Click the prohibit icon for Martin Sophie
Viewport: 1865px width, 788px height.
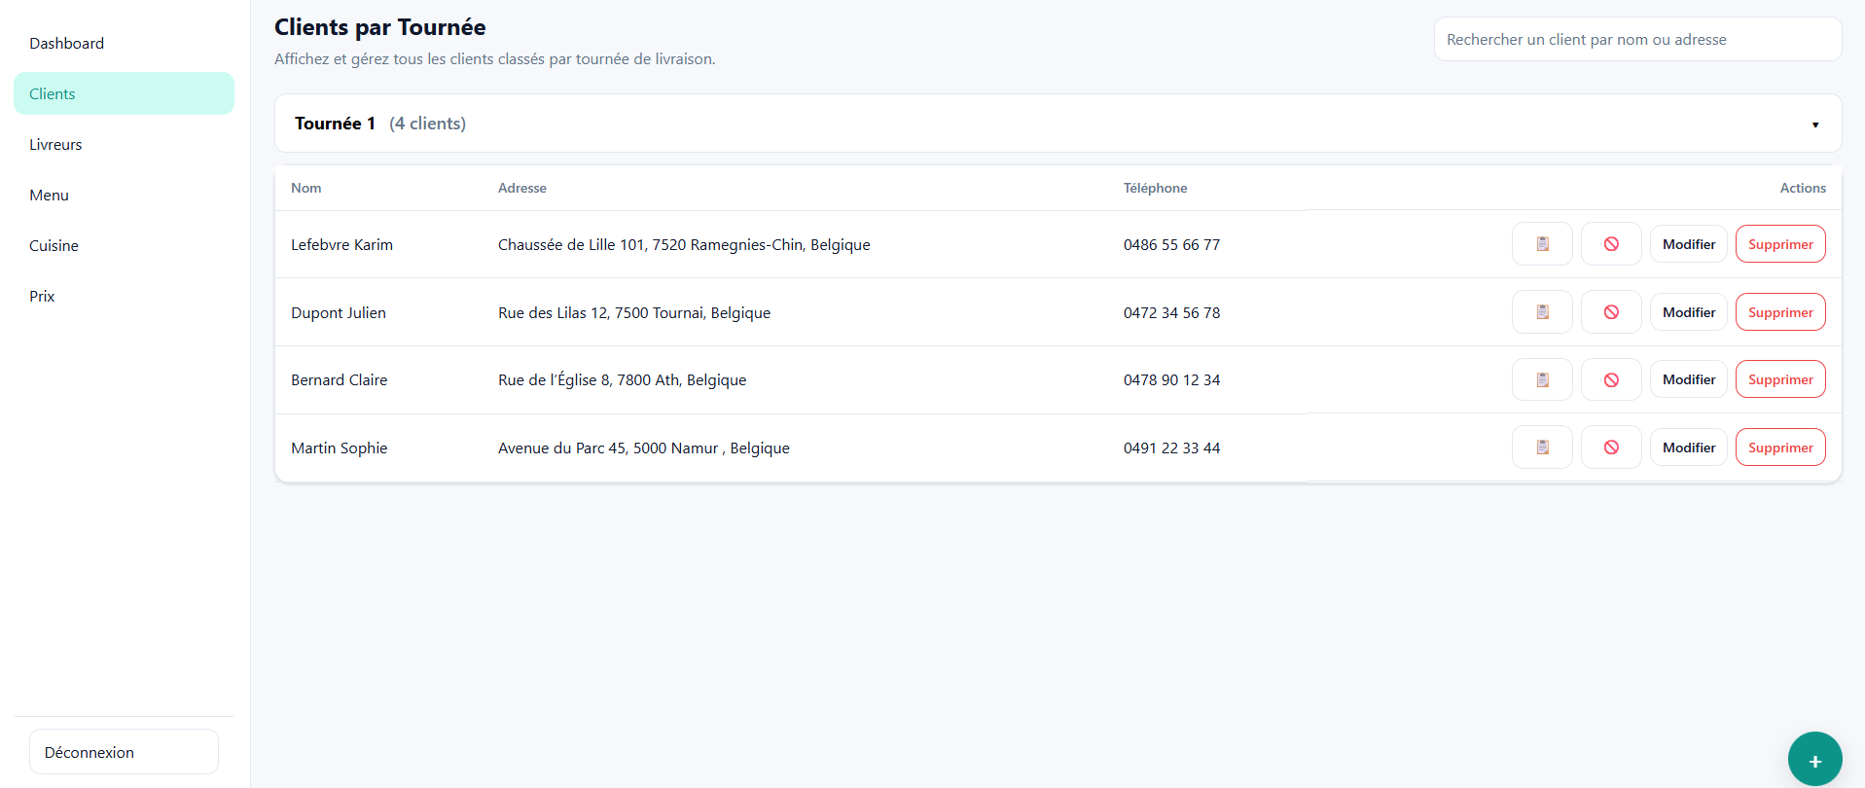tap(1611, 448)
